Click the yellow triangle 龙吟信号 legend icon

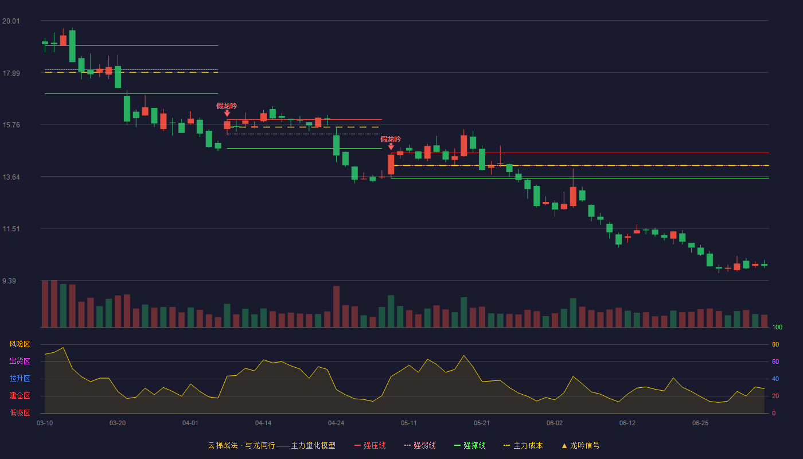click(x=564, y=445)
